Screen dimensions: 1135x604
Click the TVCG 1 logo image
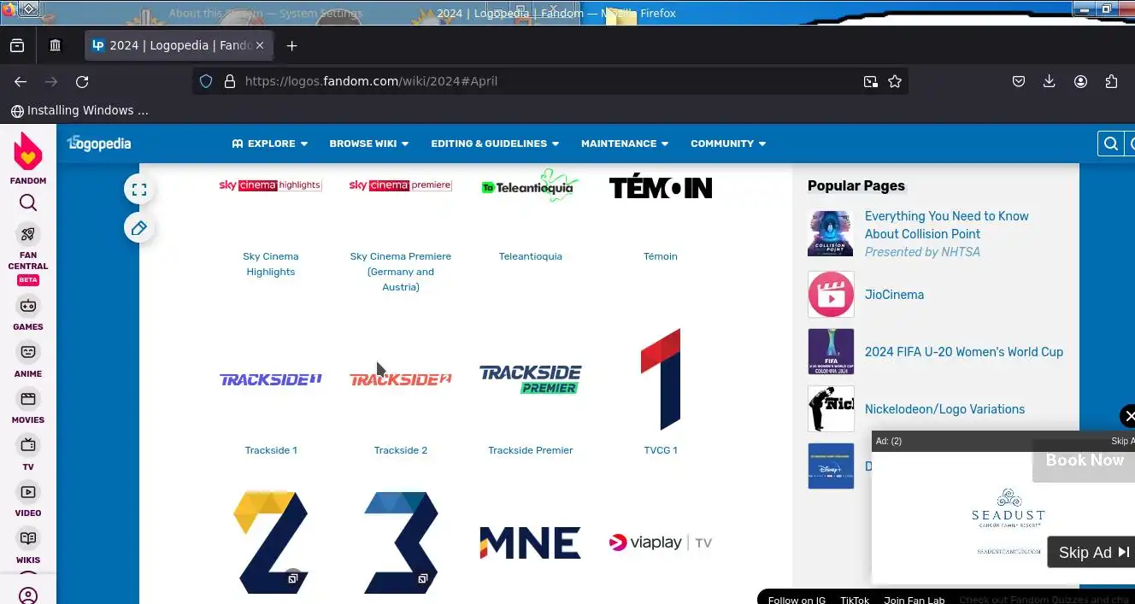click(661, 379)
